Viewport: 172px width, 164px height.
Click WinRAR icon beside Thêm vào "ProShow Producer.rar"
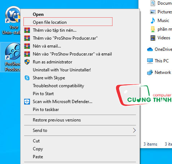pos(27,38)
